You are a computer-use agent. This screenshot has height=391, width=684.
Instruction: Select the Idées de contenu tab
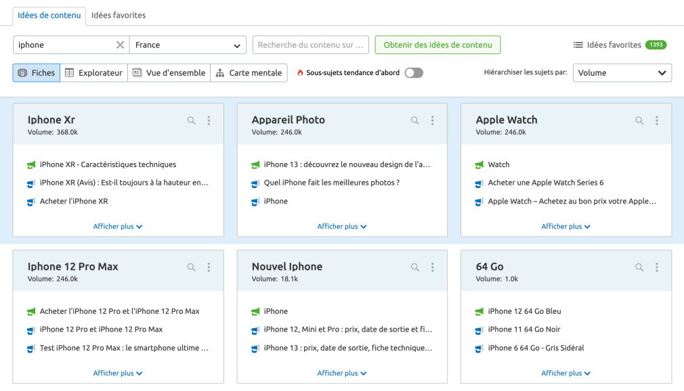coord(49,15)
